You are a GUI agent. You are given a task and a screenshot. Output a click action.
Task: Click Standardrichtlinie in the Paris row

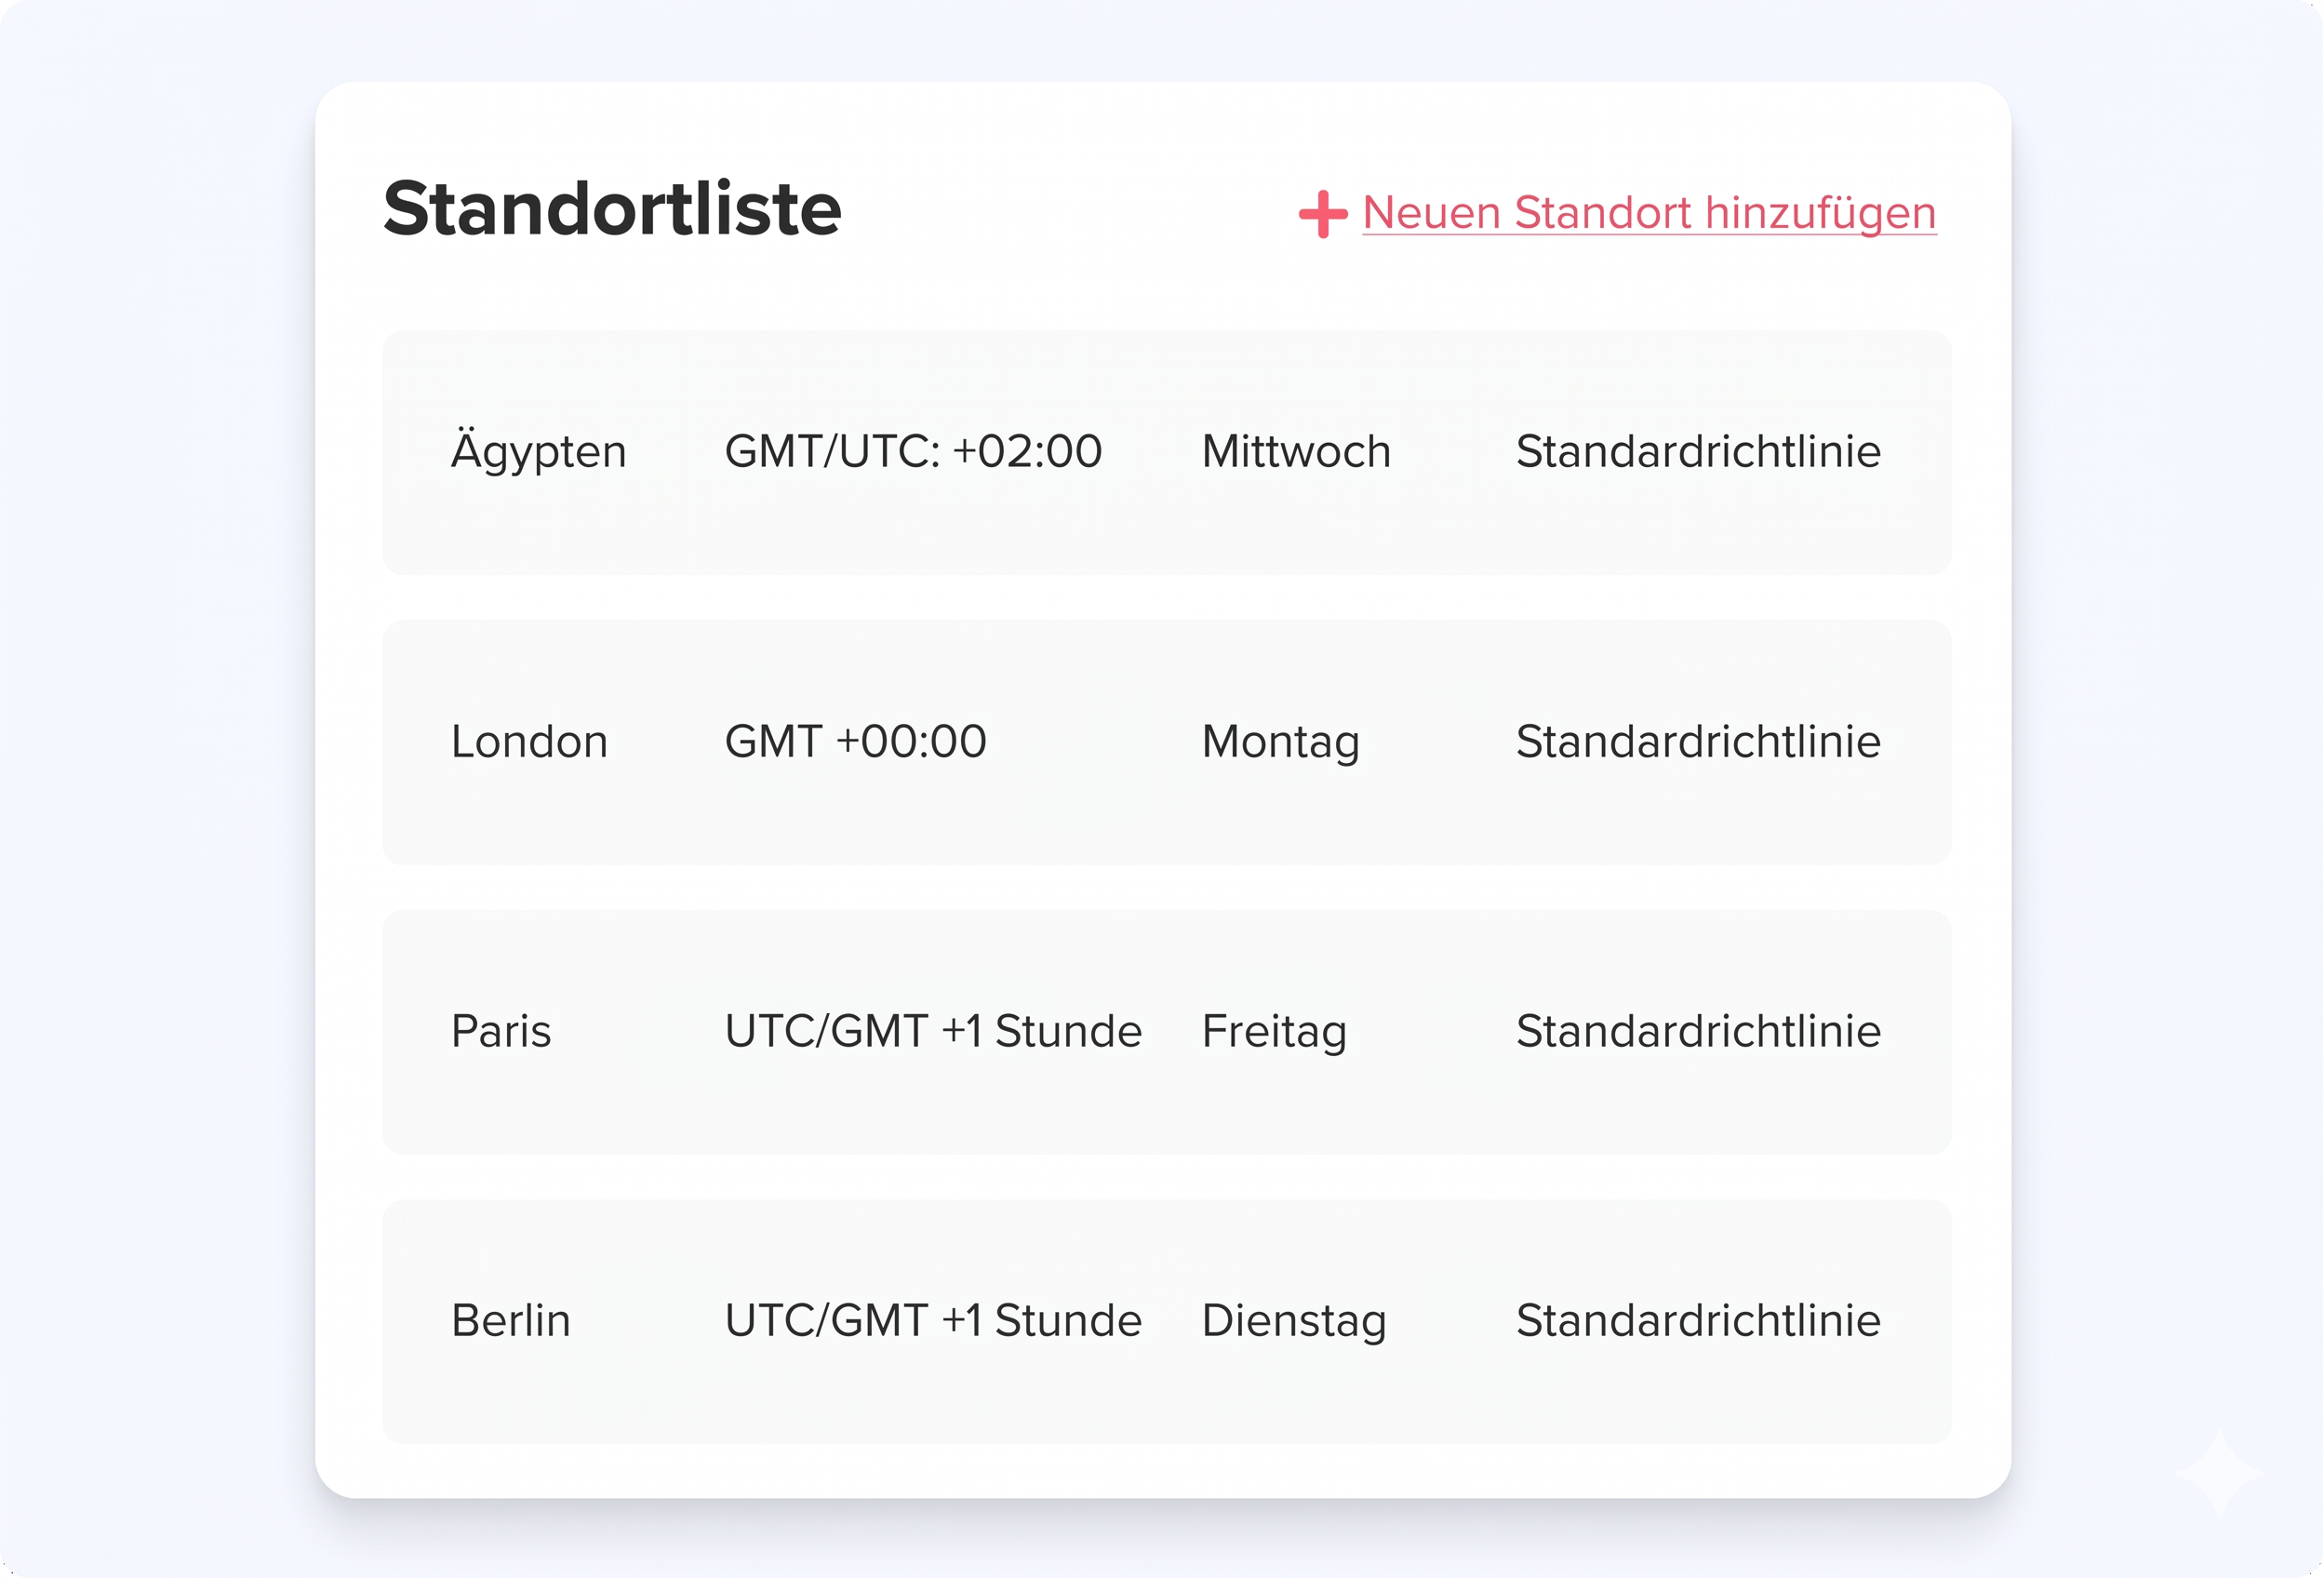(1698, 1031)
